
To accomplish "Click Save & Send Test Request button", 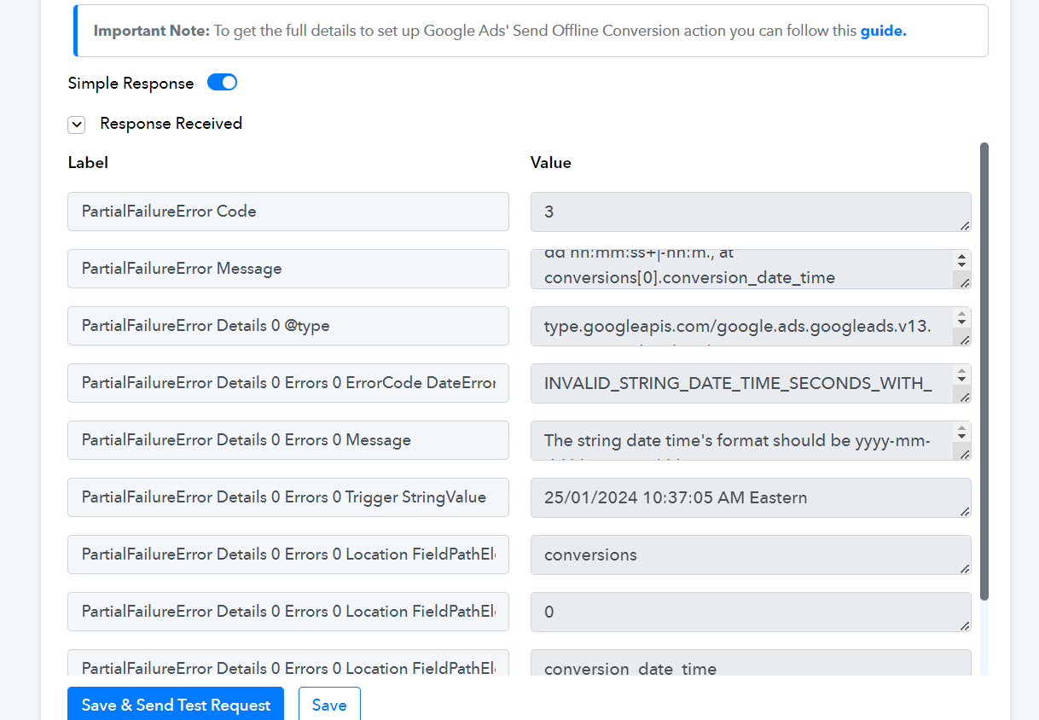I will coord(176,705).
